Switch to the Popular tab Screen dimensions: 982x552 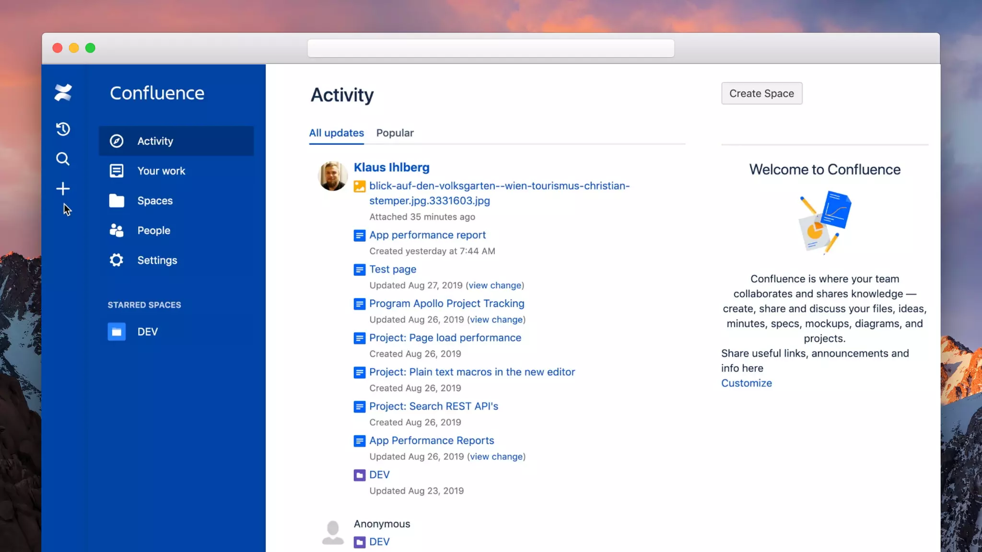point(395,133)
